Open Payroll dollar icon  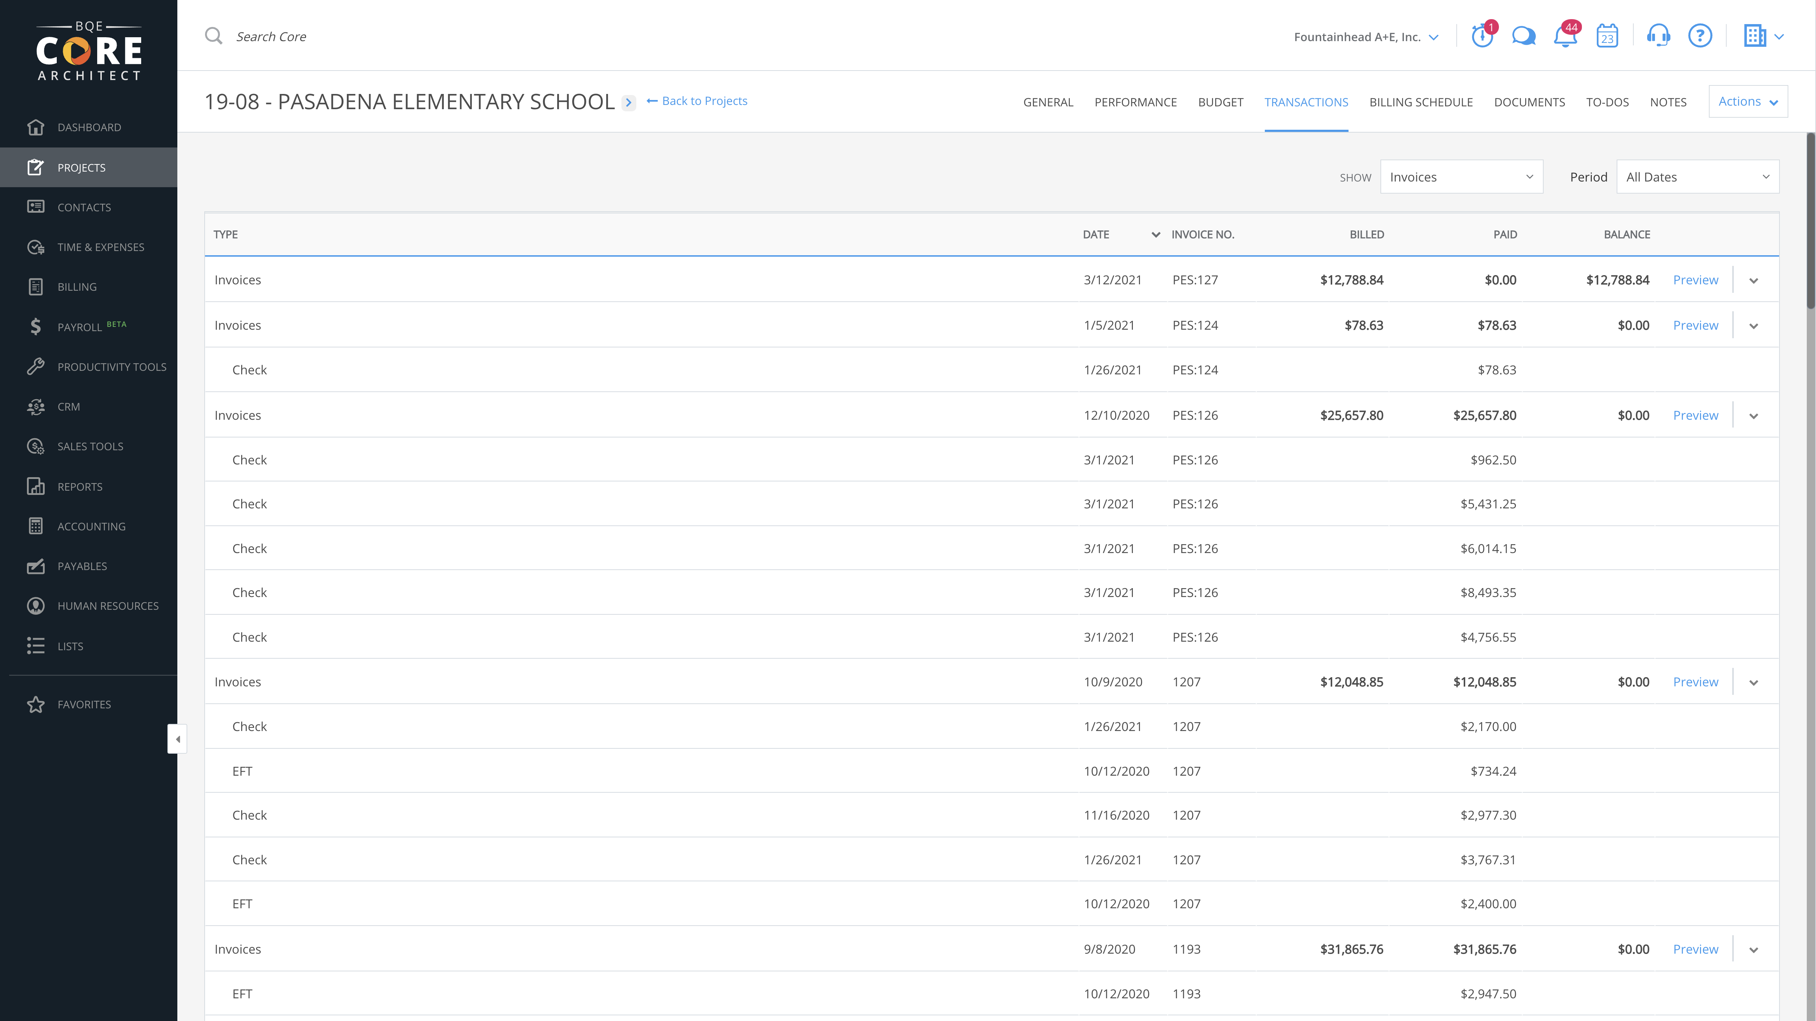pos(36,326)
